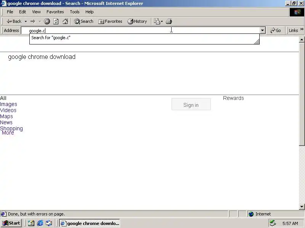Select the google chrome download taskbar button
Image resolution: width=305 pixels, height=228 pixels.
(x=90, y=223)
